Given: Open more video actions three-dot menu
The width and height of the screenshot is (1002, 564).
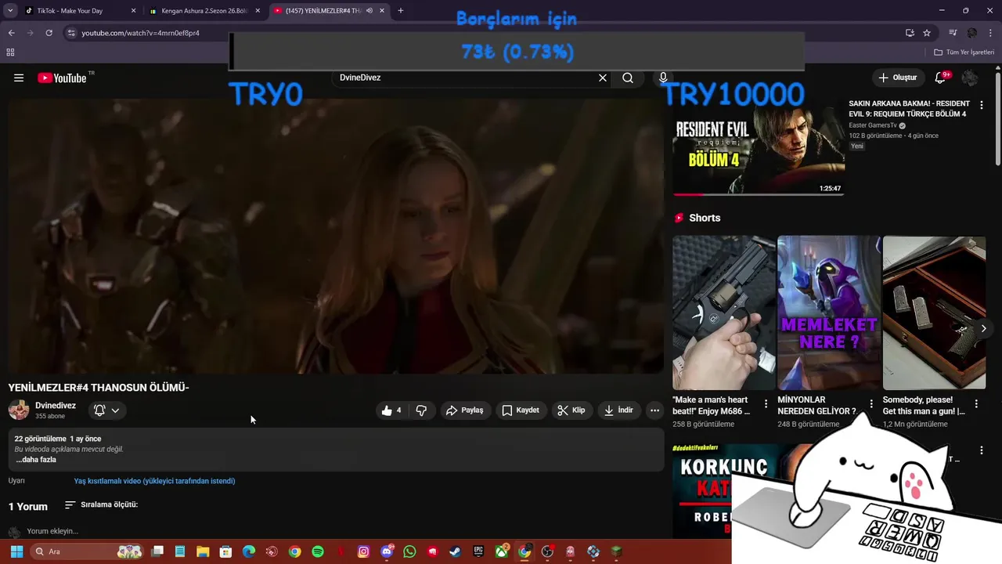Looking at the screenshot, I should click(655, 410).
